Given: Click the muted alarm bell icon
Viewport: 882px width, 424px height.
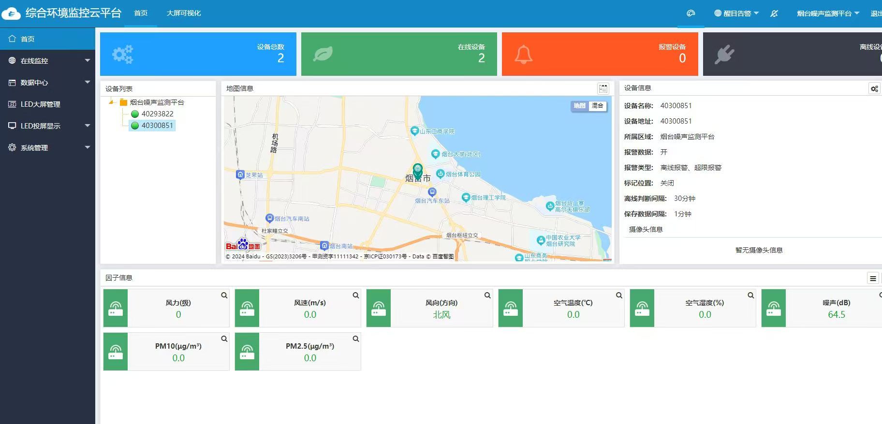Looking at the screenshot, I should click(774, 14).
